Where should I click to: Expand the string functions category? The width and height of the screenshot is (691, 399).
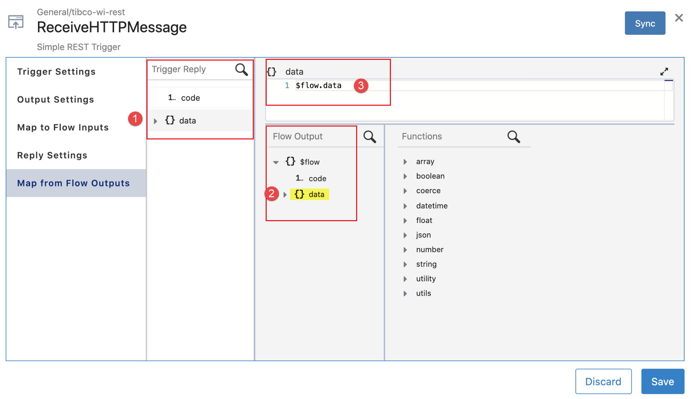405,265
